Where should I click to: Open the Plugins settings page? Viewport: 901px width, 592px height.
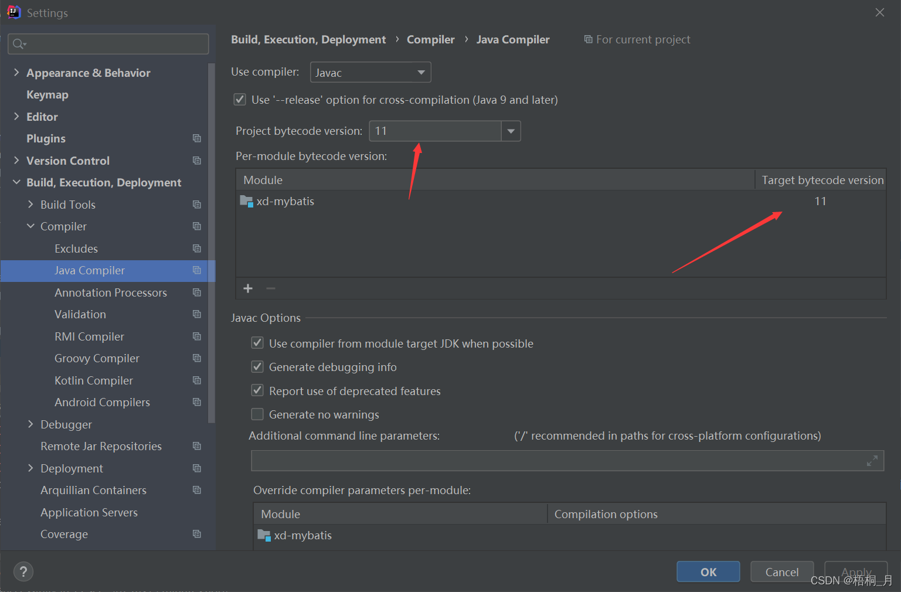point(46,138)
